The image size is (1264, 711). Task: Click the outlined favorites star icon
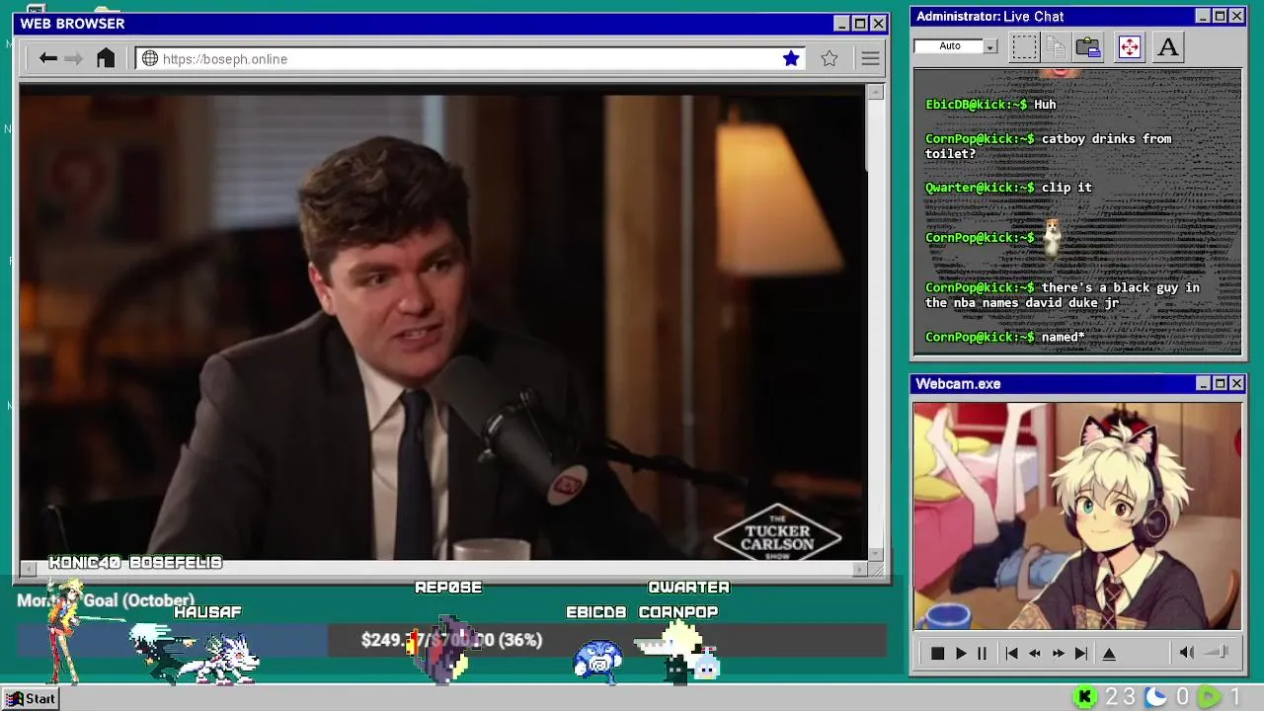tap(829, 58)
